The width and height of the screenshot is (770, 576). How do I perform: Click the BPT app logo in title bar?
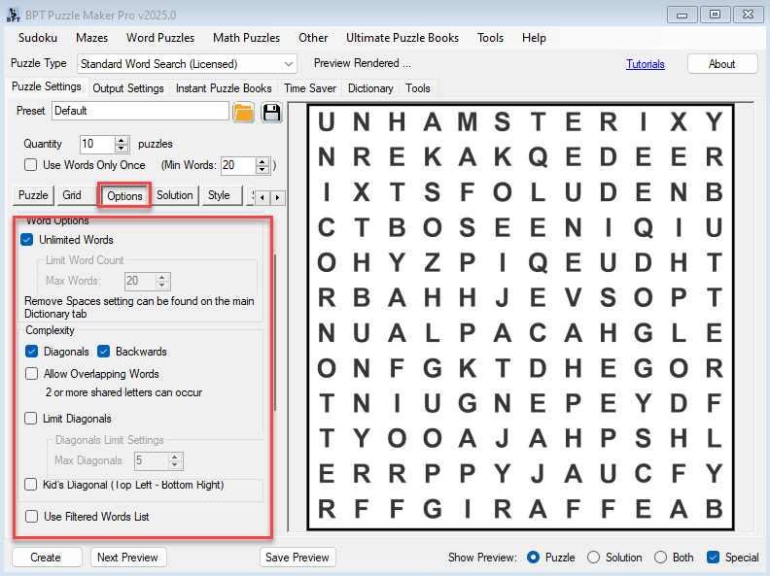pyautogui.click(x=13, y=14)
